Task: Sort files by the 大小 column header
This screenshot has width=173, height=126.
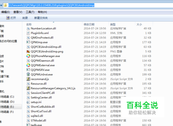Action: point(139,24)
